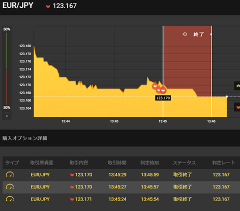
Task: Click the small white arrow right of 終了
Action: 210,34
